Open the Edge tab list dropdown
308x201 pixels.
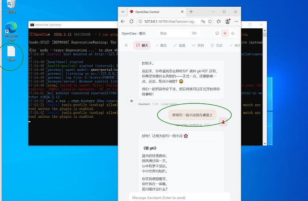click(x=123, y=12)
